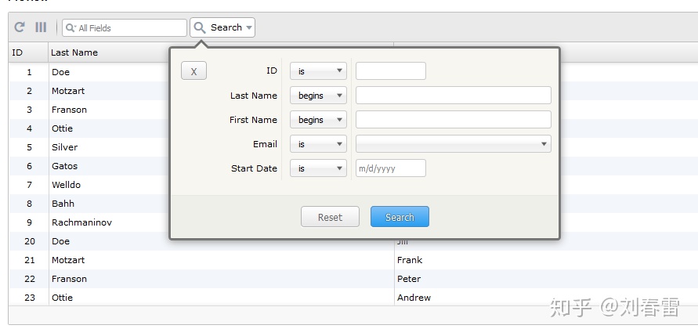Image resolution: width=698 pixels, height=336 pixels.
Task: Click the ID value input field
Action: (x=391, y=71)
